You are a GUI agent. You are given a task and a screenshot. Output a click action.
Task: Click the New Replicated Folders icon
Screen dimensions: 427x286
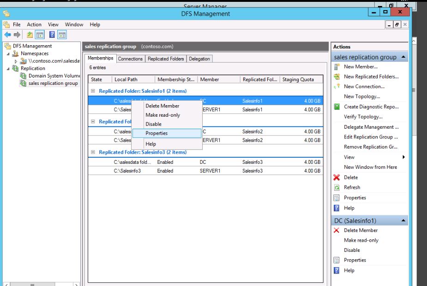click(x=337, y=77)
